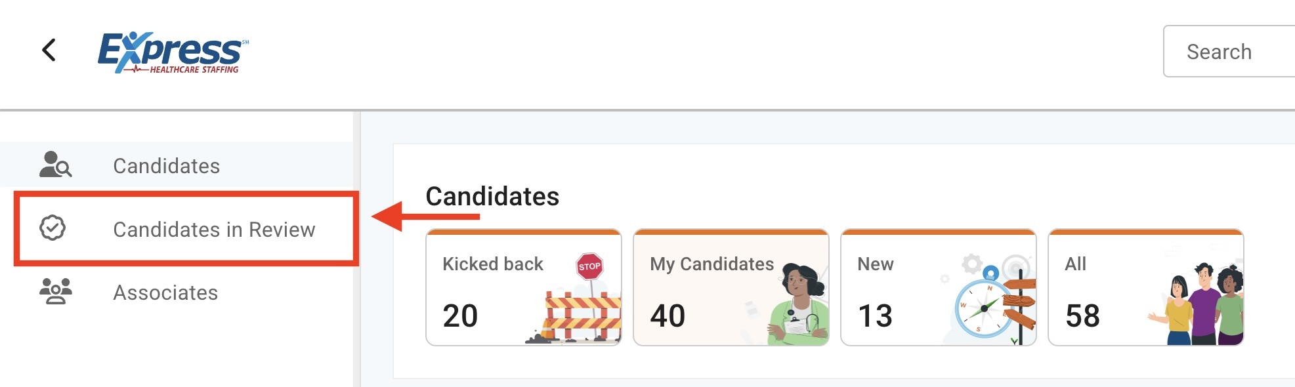Image resolution: width=1295 pixels, height=387 pixels.
Task: Click the group of people illustration
Action: 1201,305
